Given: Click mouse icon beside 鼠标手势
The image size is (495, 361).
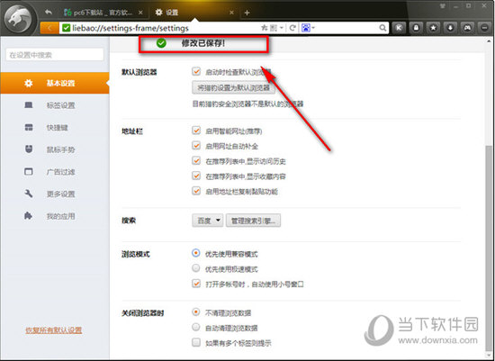Looking at the screenshot, I should (29, 149).
